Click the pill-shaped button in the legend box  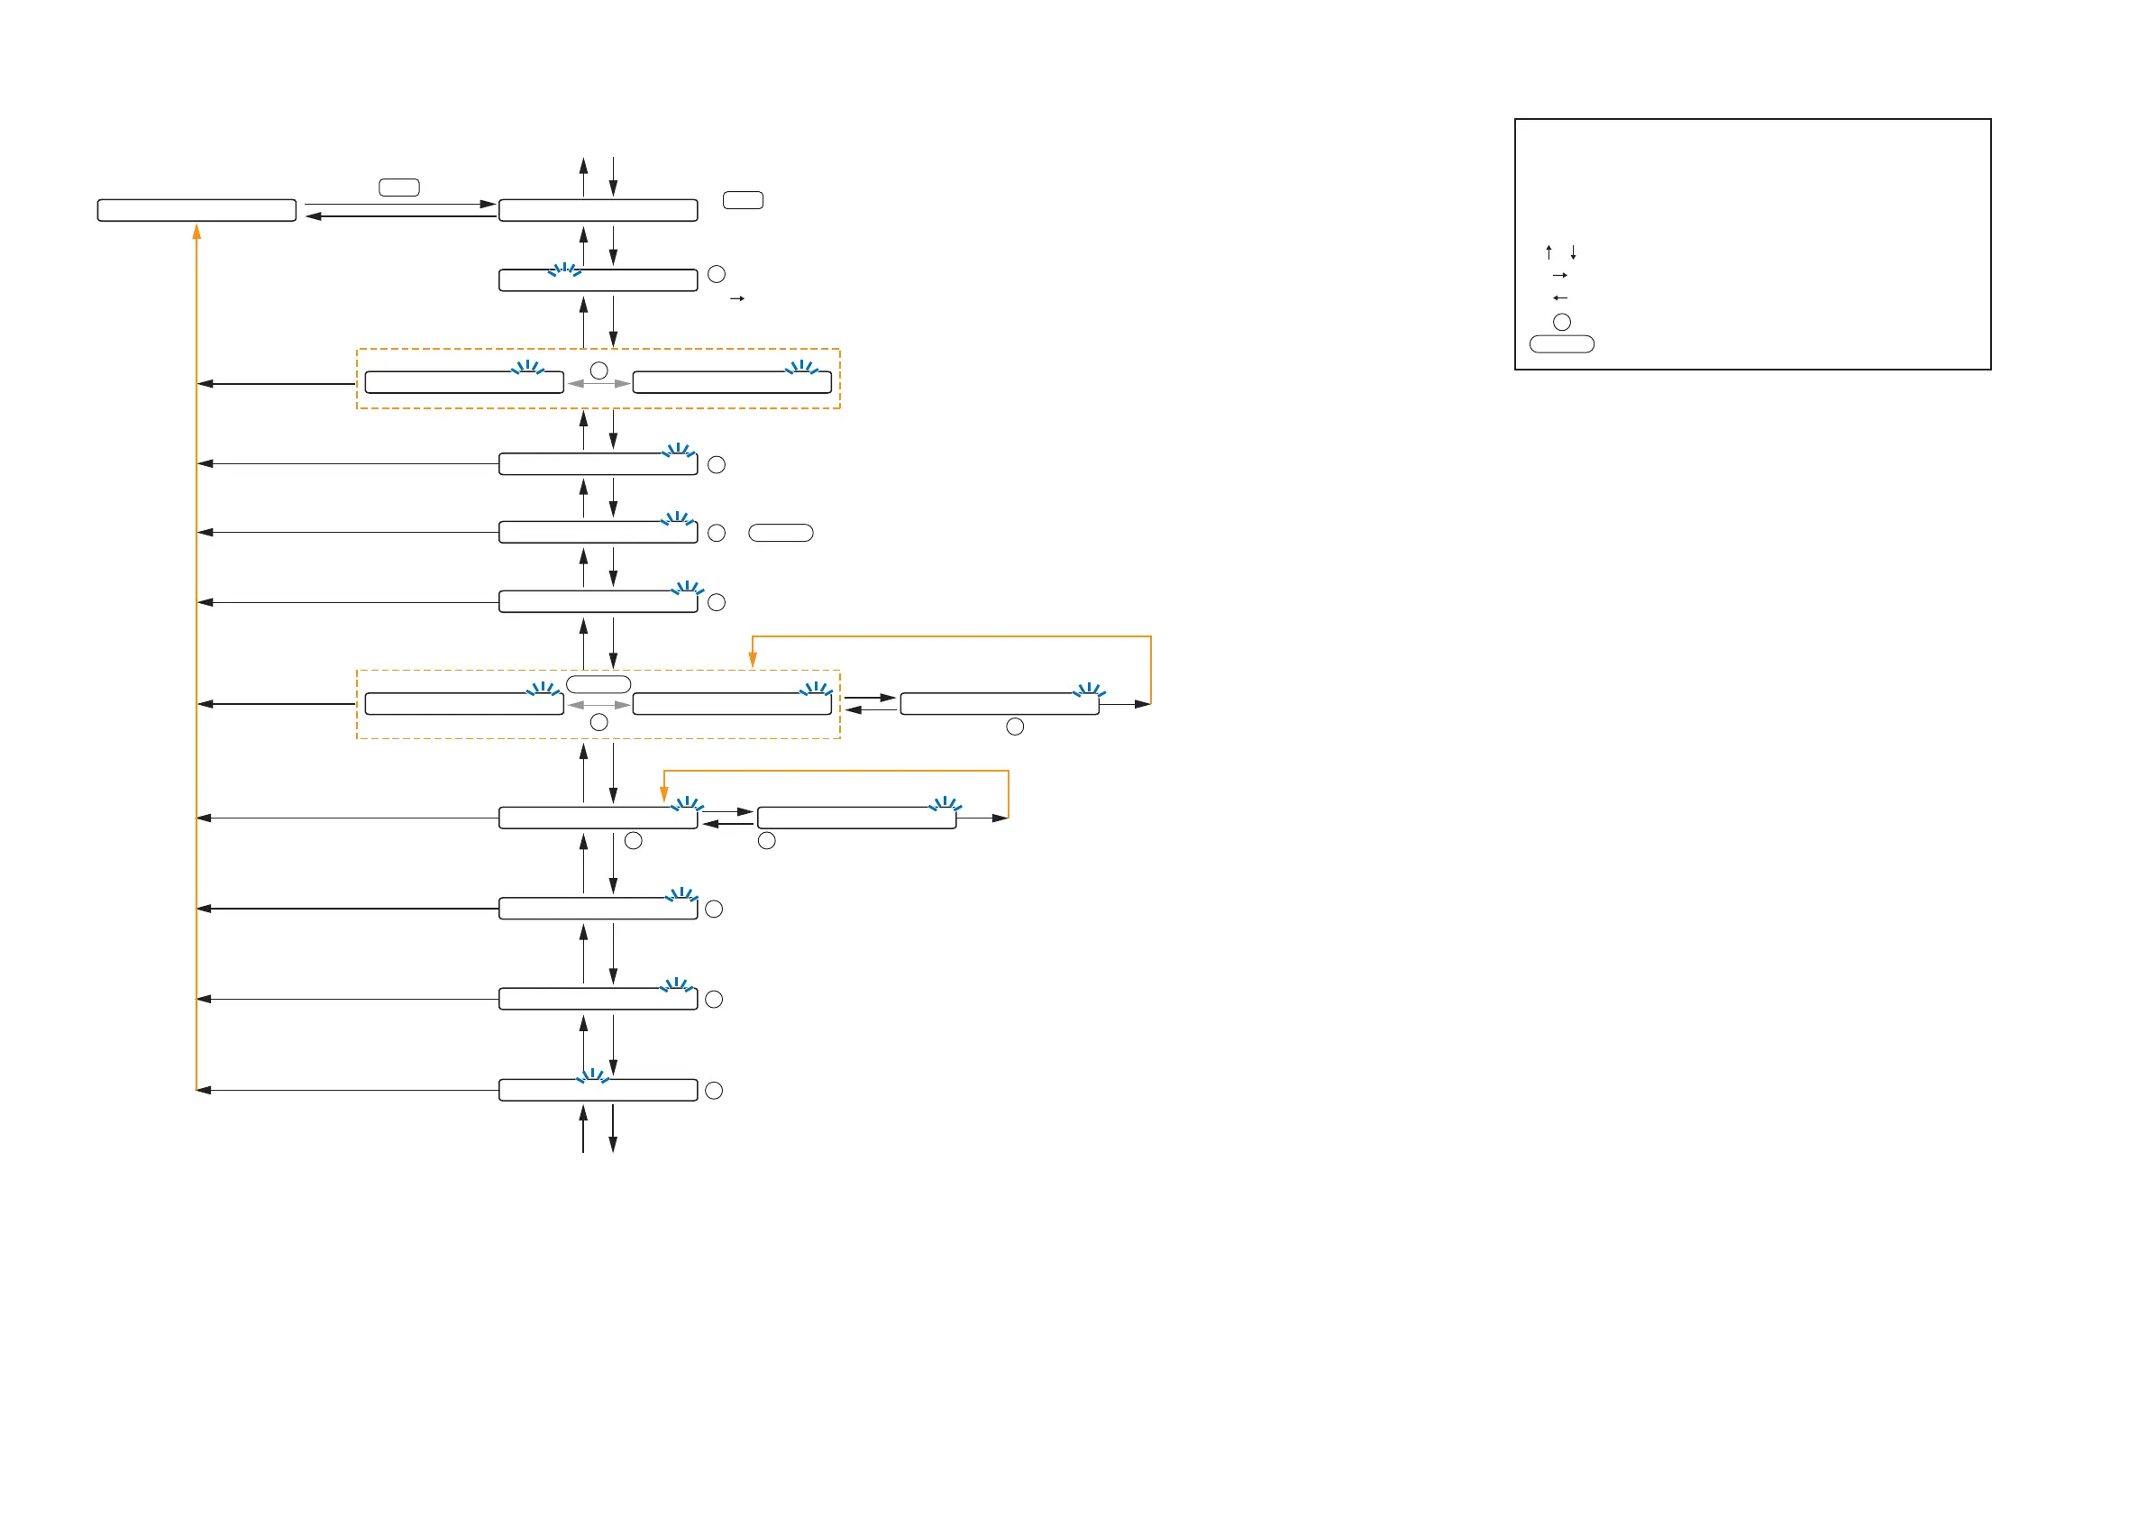click(x=1562, y=344)
